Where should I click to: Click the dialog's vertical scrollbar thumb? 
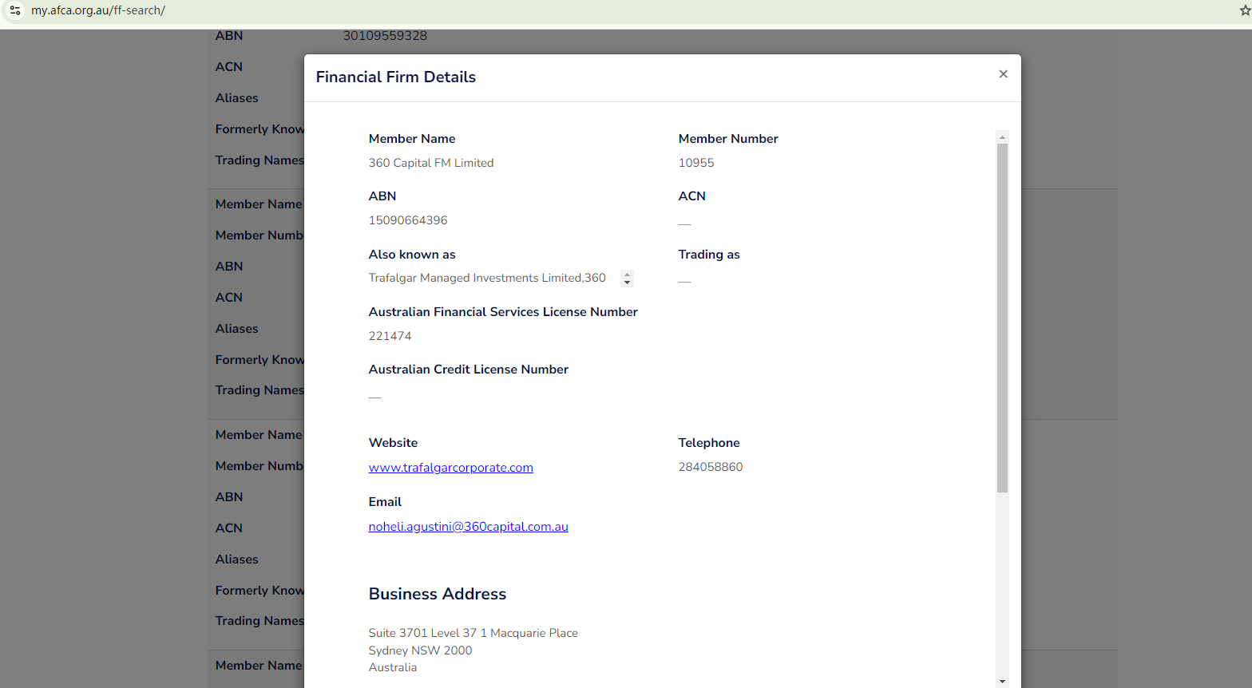1003,318
